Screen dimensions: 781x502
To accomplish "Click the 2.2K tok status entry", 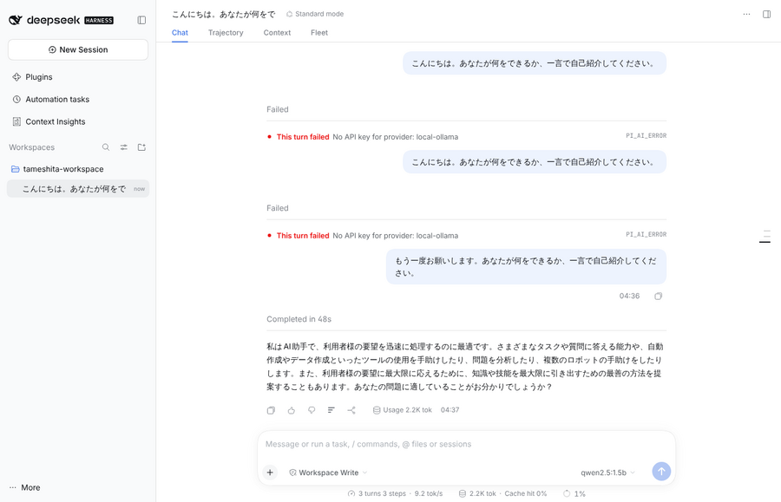I will tap(477, 493).
